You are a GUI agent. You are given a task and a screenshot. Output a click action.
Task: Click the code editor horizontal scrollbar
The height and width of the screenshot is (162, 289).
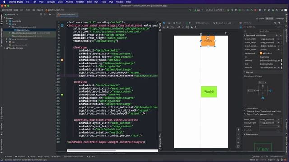click(91, 151)
